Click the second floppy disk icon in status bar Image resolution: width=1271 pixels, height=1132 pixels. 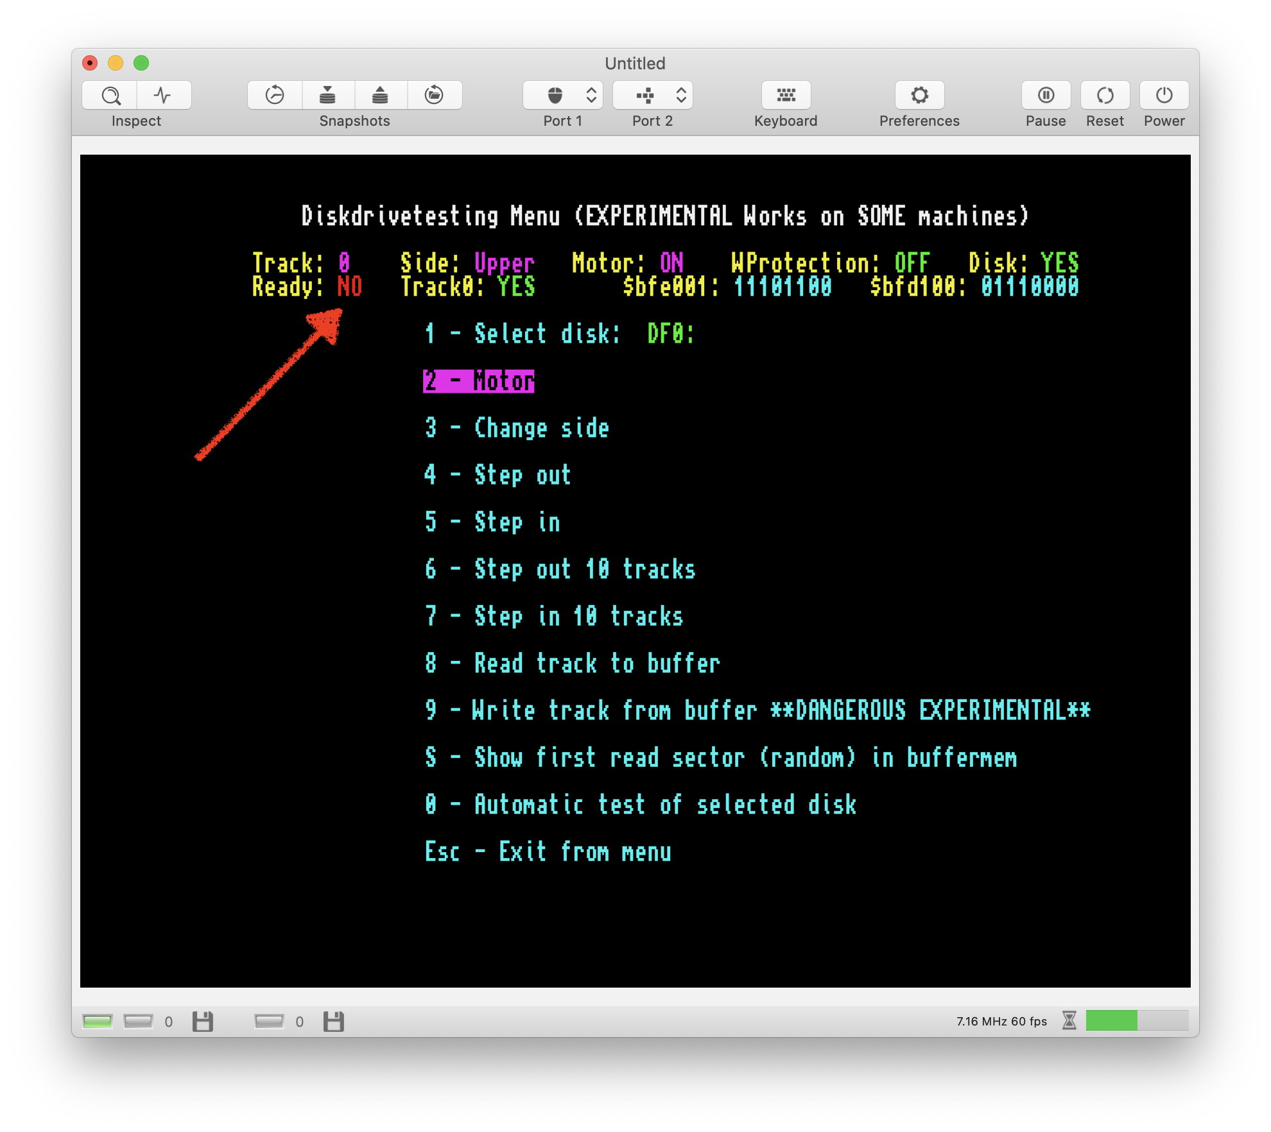pyautogui.click(x=334, y=1022)
